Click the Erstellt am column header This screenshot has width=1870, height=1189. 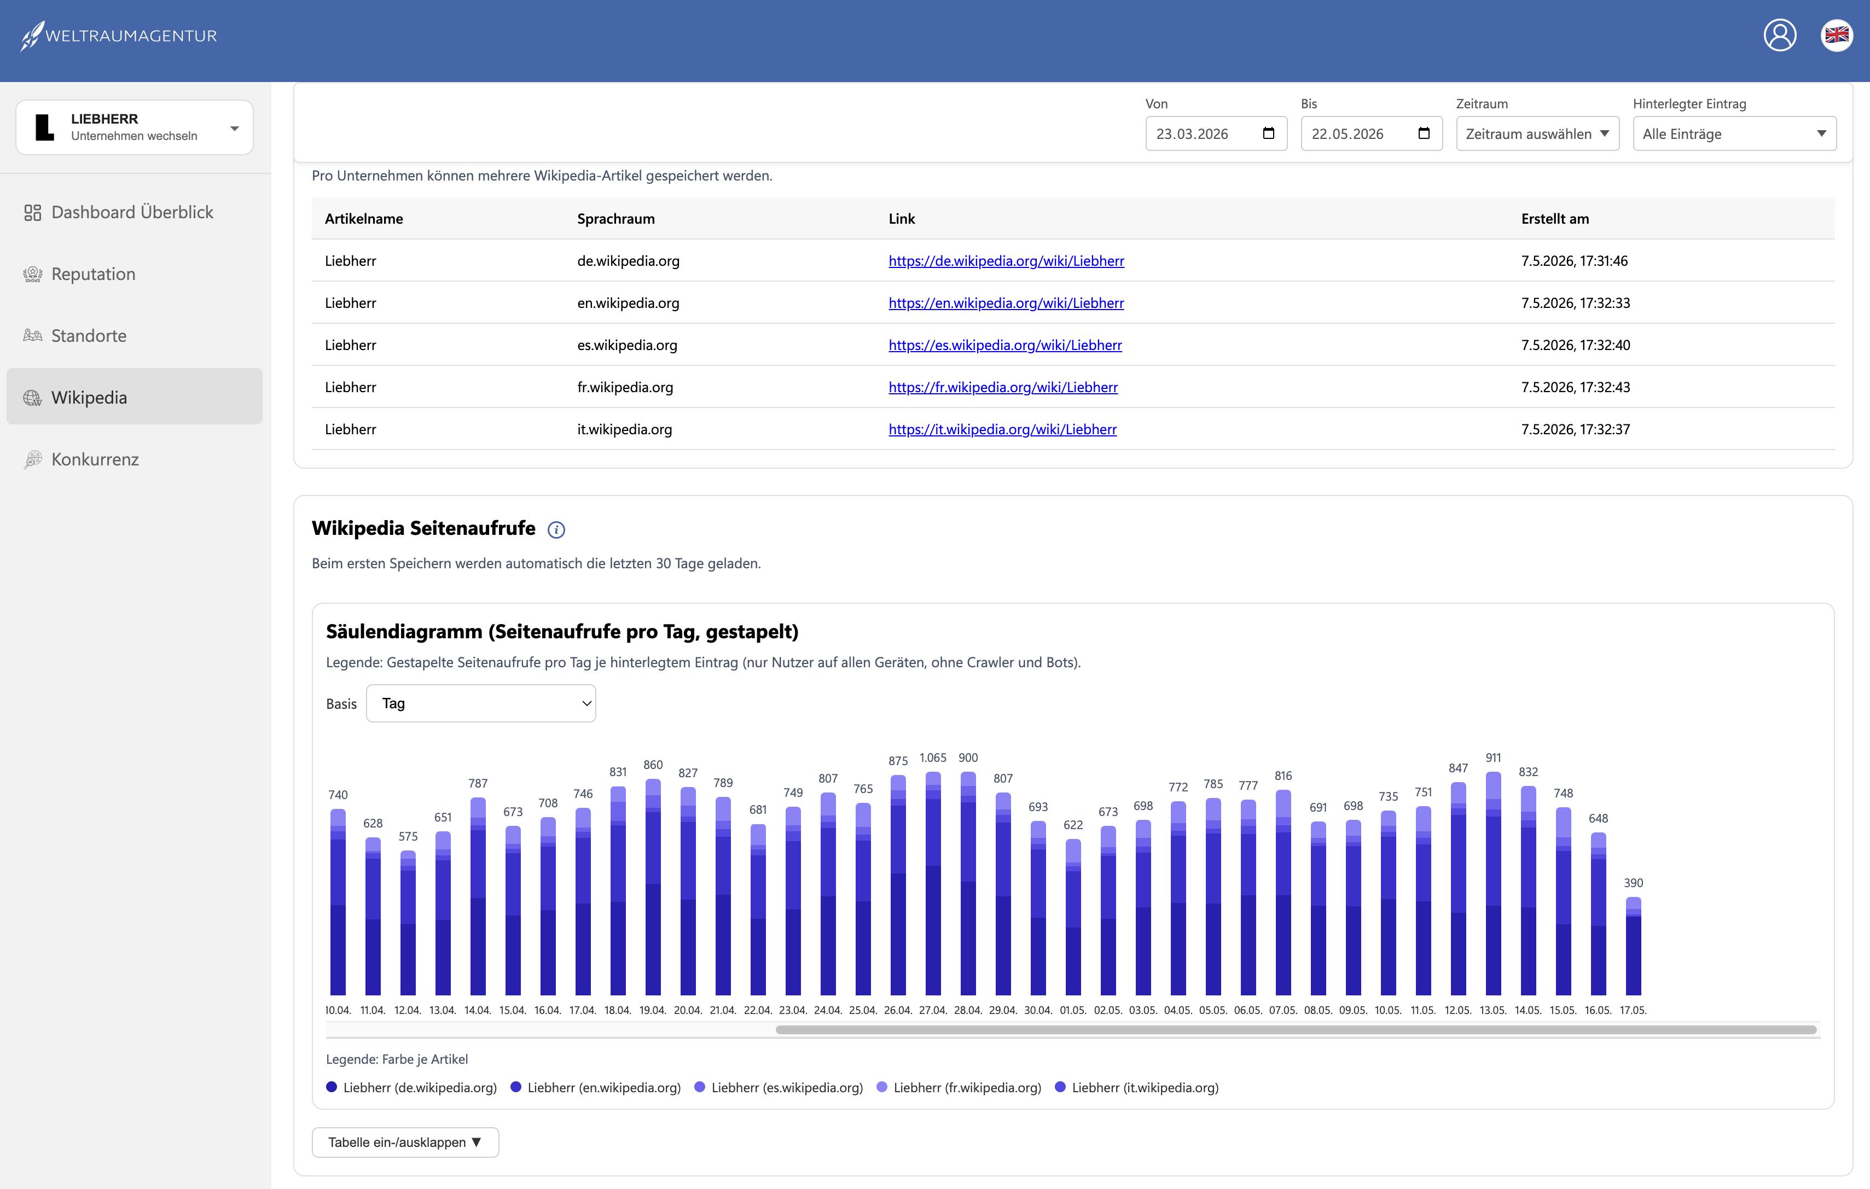click(1555, 219)
